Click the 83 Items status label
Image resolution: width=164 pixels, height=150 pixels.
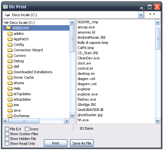(87, 128)
